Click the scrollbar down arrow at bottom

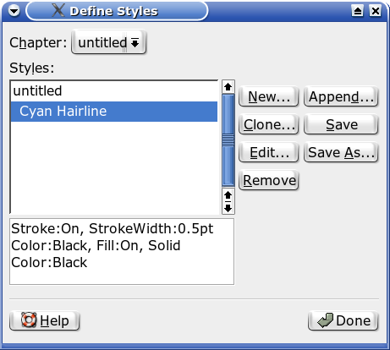pos(228,208)
